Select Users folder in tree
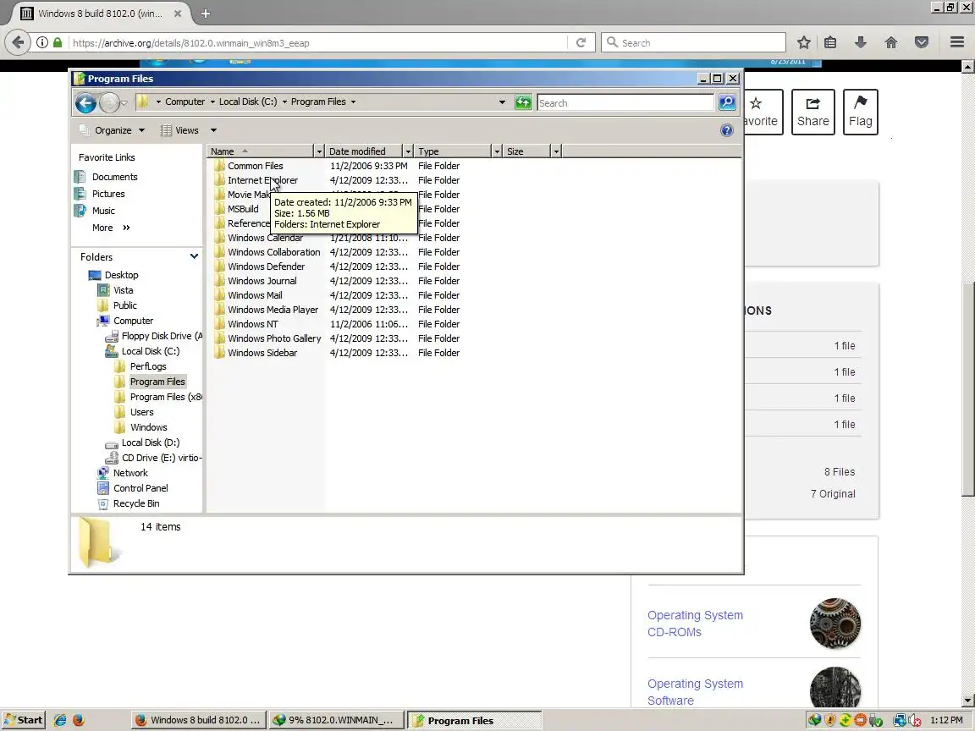Viewport: 975px width, 731px height. (x=142, y=412)
